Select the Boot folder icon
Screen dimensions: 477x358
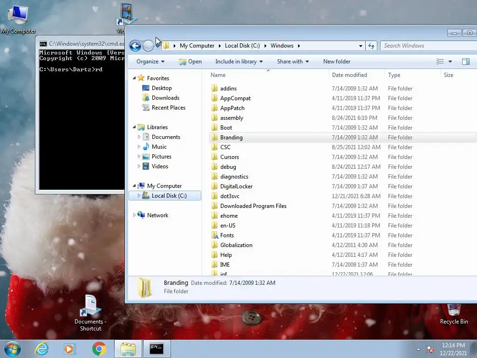click(214, 127)
